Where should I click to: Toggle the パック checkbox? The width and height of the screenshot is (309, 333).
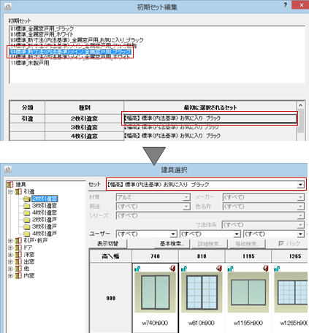click(281, 244)
